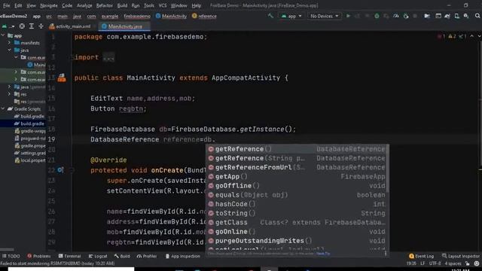The height and width of the screenshot is (271, 482).
Task: Click the Make Project hammer icon
Action: [270, 16]
